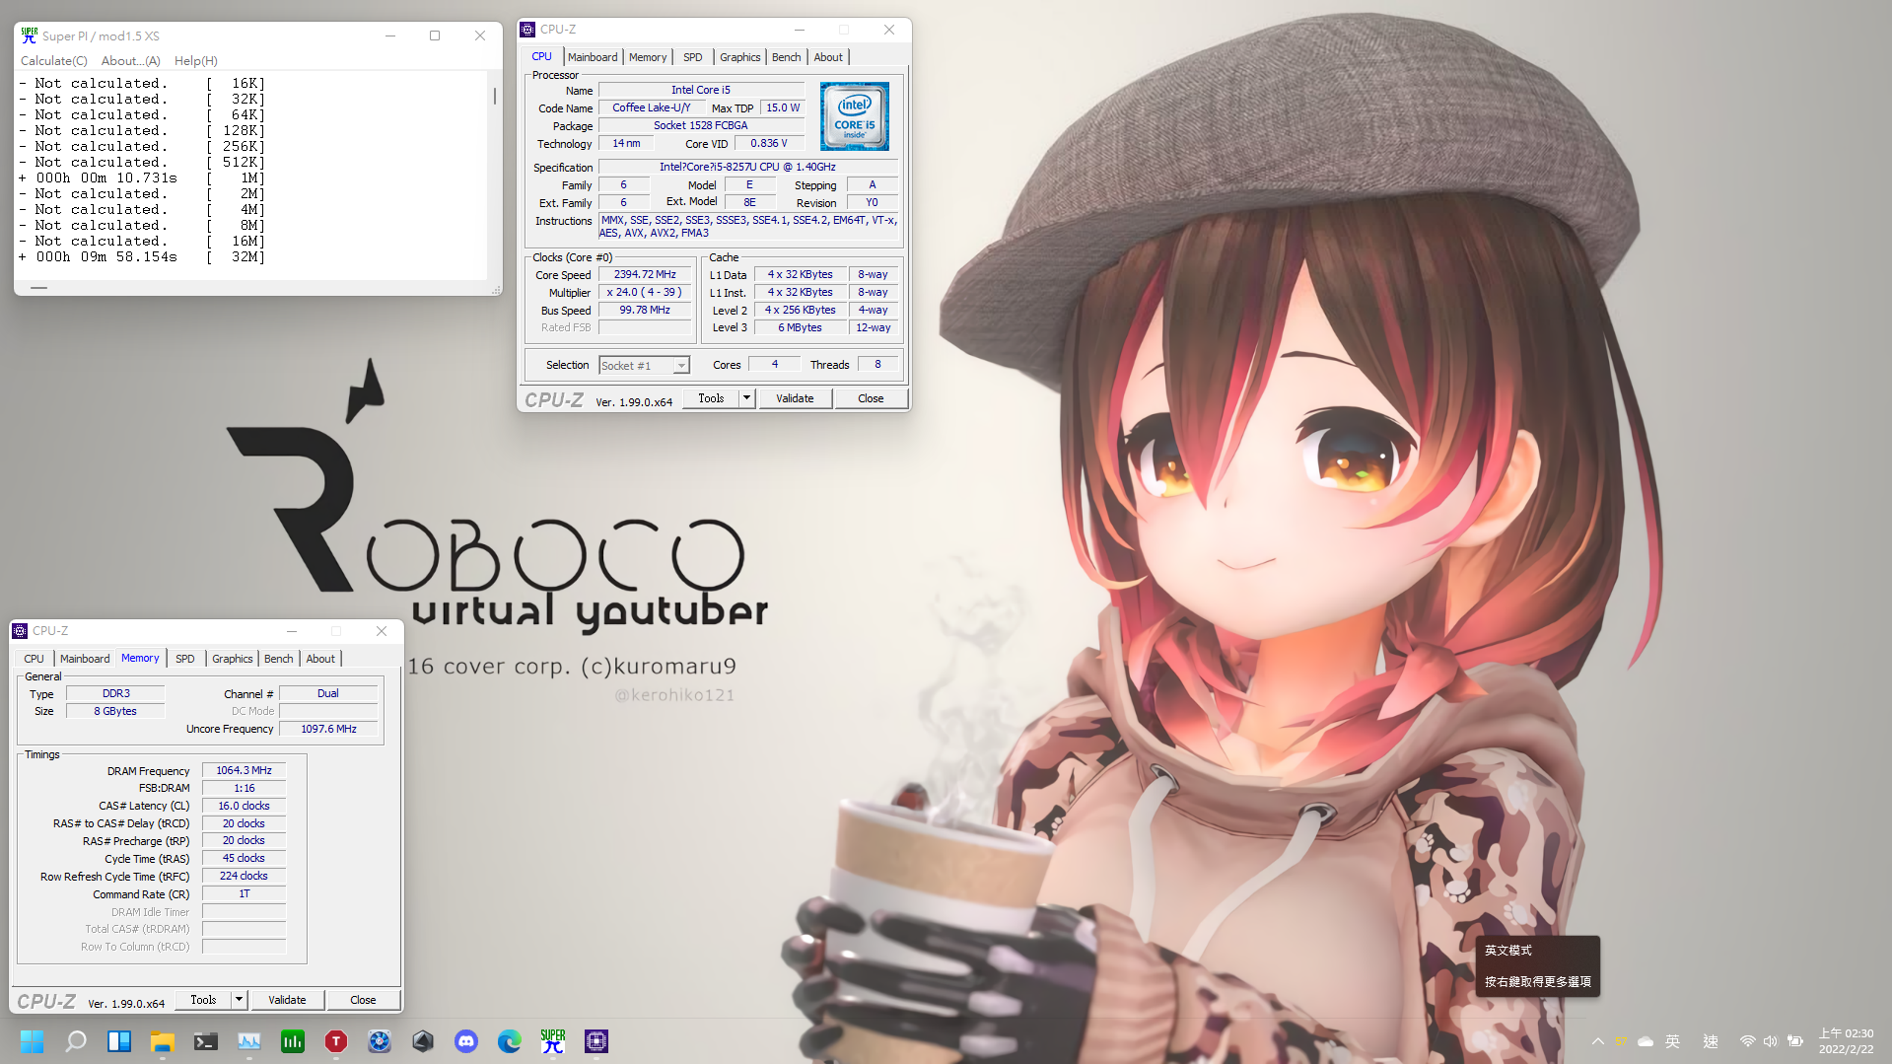Open the performance graph monitor taskbar icon
This screenshot has width=1892, height=1064.
[249, 1041]
